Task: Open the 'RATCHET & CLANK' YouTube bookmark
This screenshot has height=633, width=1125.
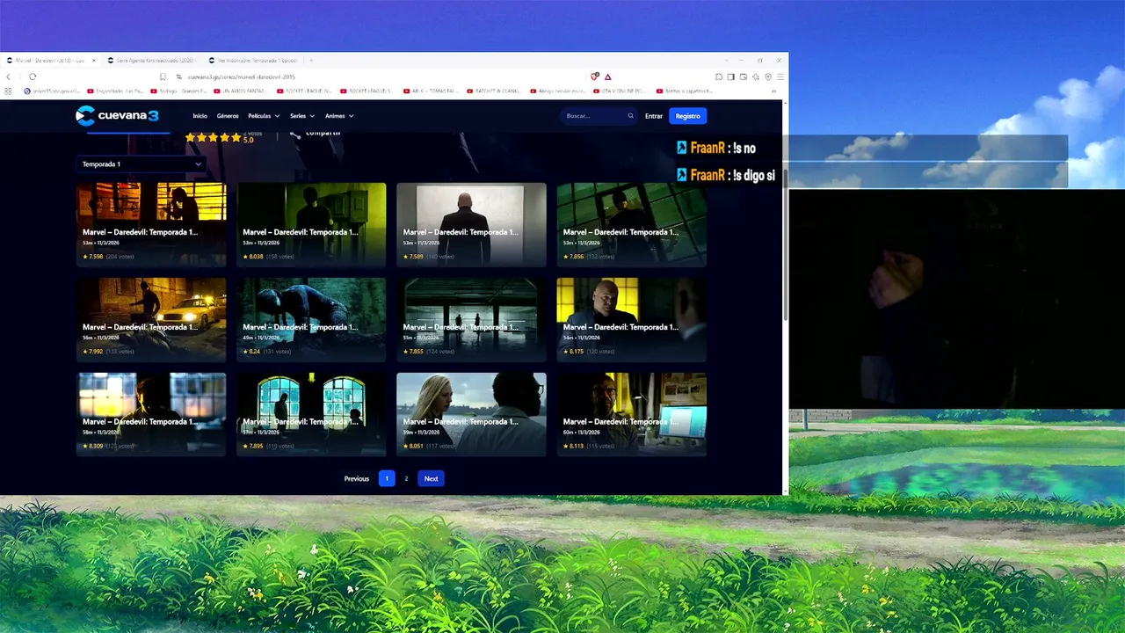Action: click(496, 91)
